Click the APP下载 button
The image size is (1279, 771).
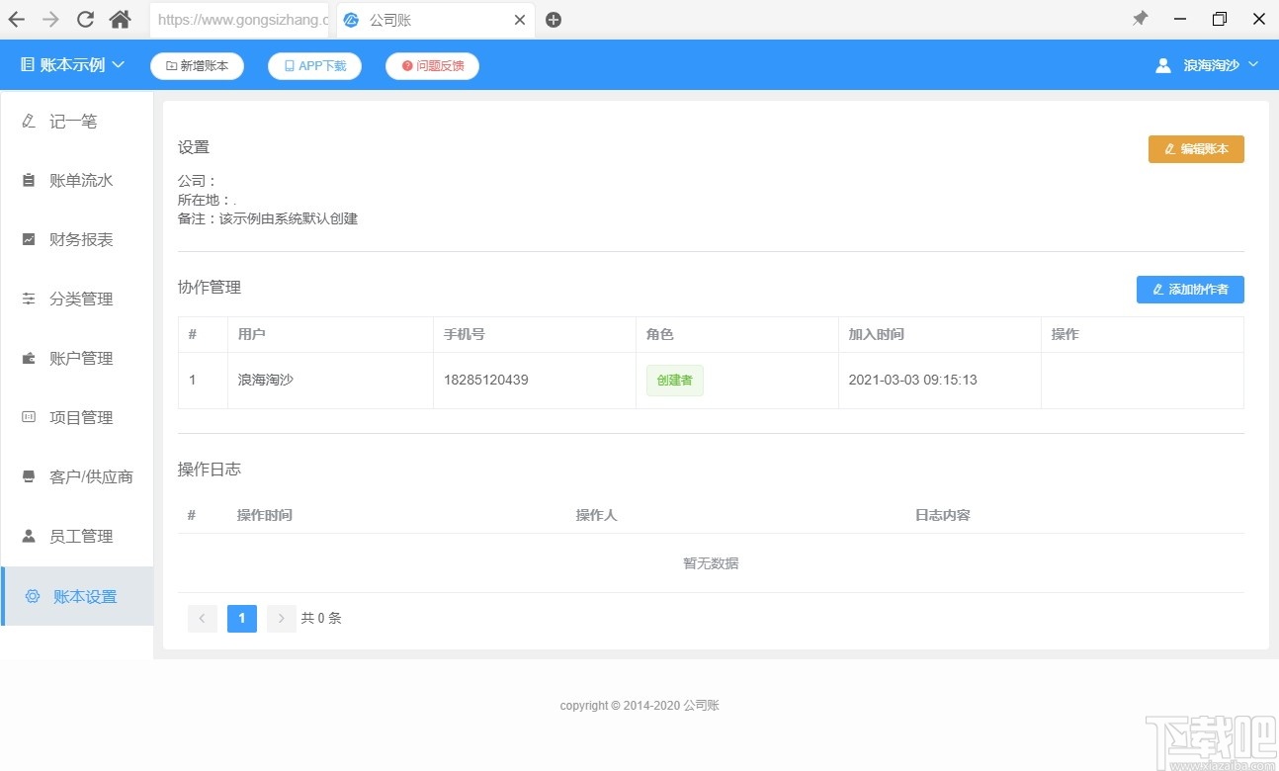coord(314,66)
